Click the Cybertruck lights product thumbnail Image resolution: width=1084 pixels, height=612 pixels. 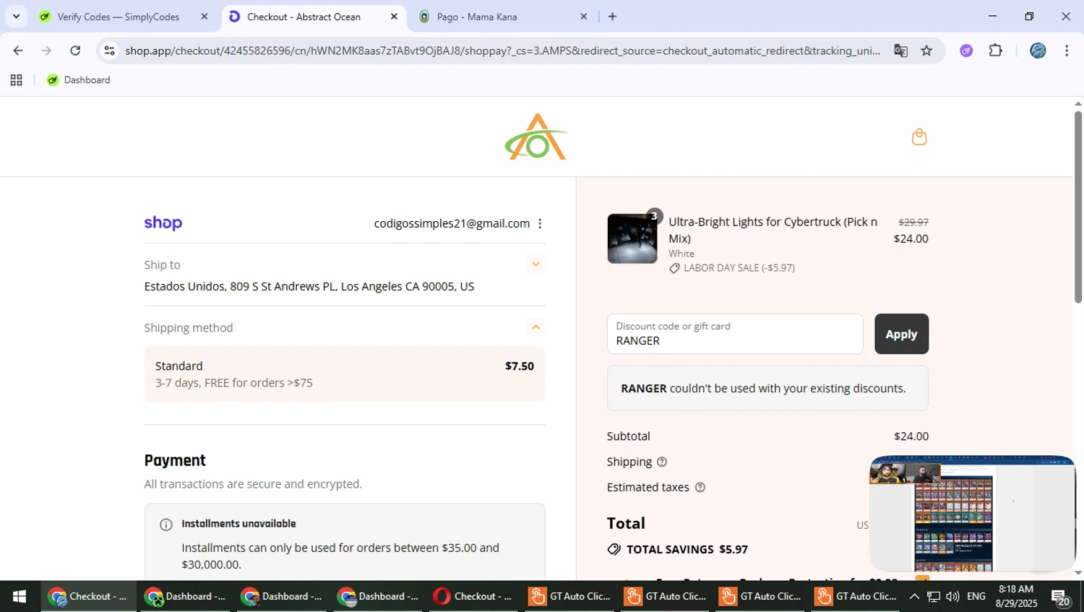click(632, 238)
